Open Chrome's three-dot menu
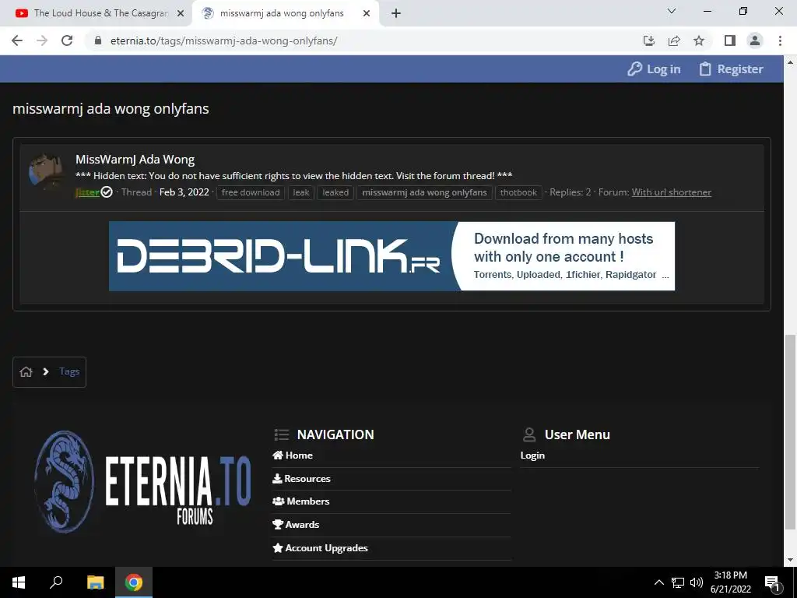The image size is (797, 598). 780,40
